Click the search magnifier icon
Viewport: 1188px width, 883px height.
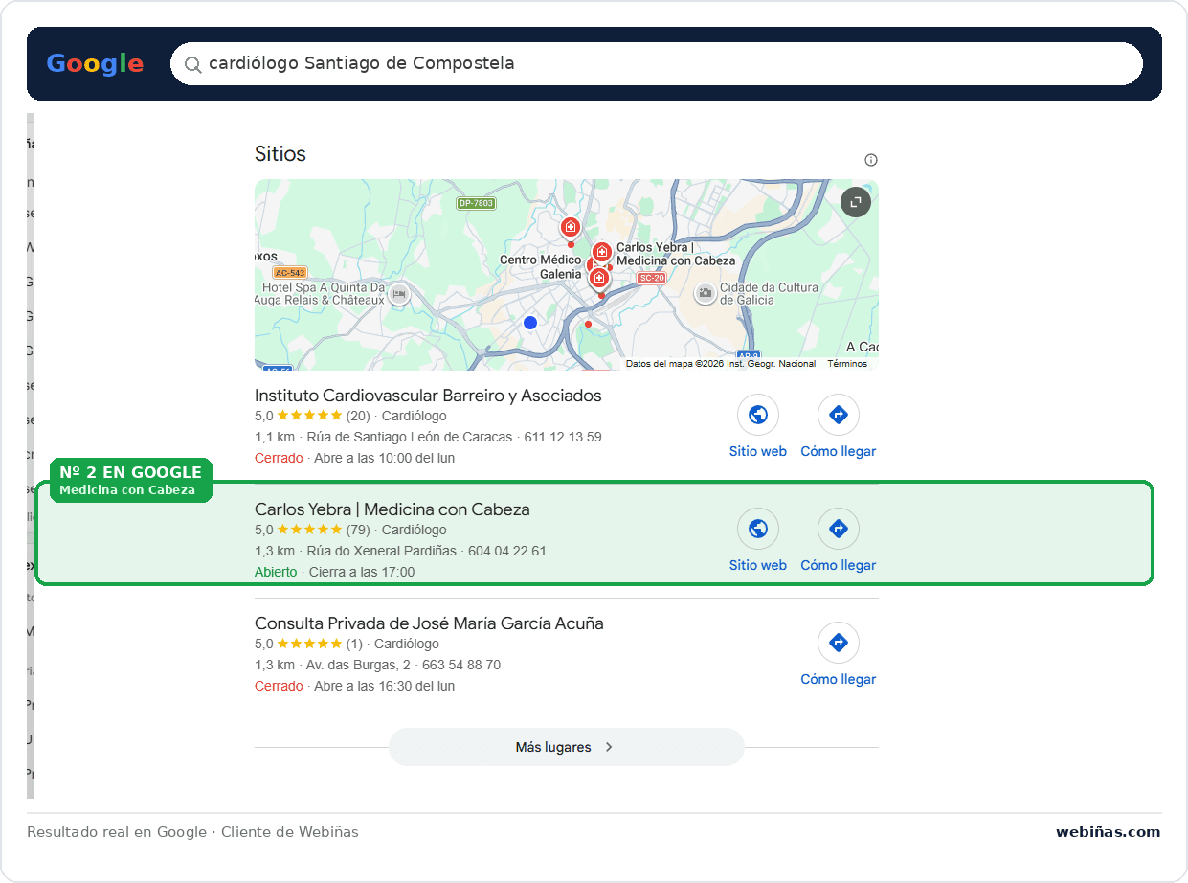192,64
